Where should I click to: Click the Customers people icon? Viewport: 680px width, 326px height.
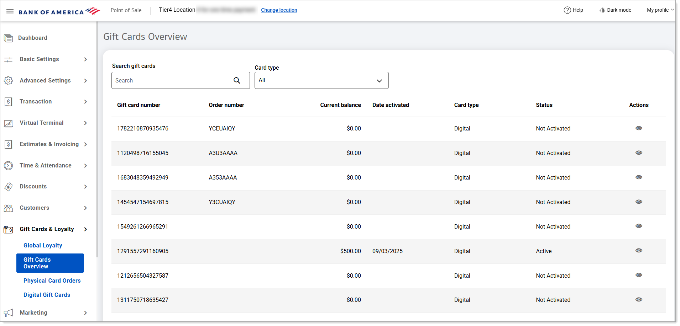(x=8, y=208)
